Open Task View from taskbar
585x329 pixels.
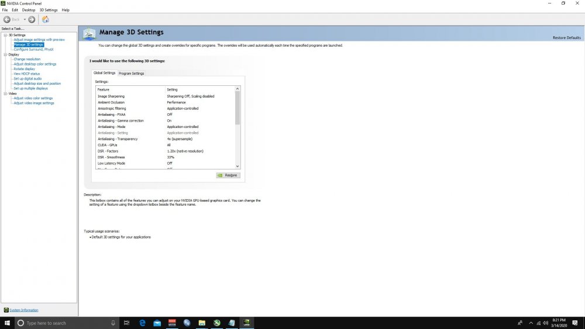126,323
